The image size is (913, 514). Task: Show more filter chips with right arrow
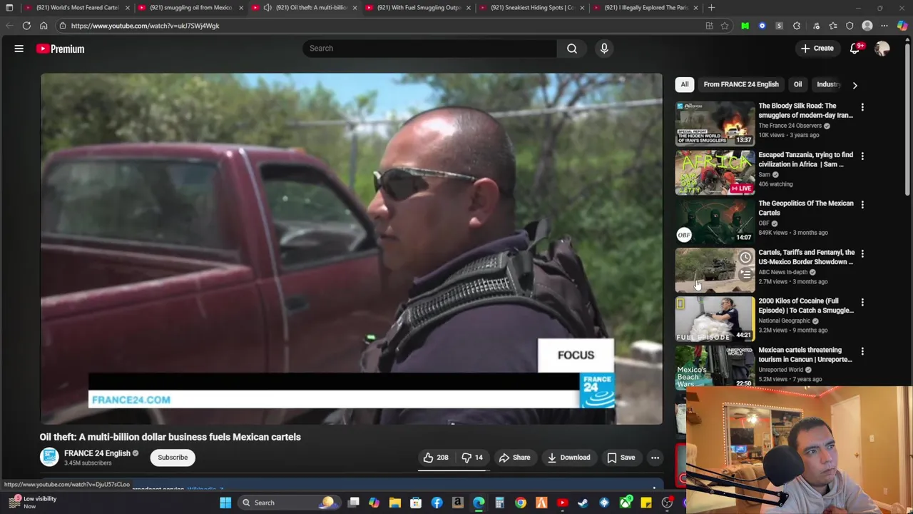pyautogui.click(x=855, y=85)
